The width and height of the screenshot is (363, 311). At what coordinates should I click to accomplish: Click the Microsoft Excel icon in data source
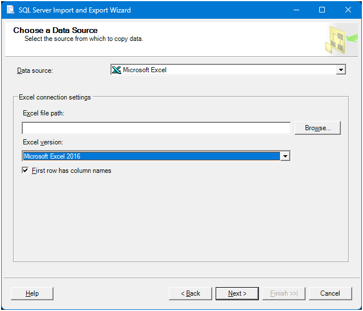pos(117,70)
